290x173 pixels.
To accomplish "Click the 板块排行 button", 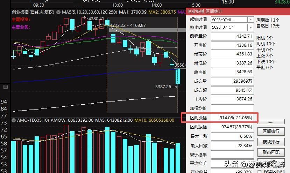I will (x=271, y=142).
